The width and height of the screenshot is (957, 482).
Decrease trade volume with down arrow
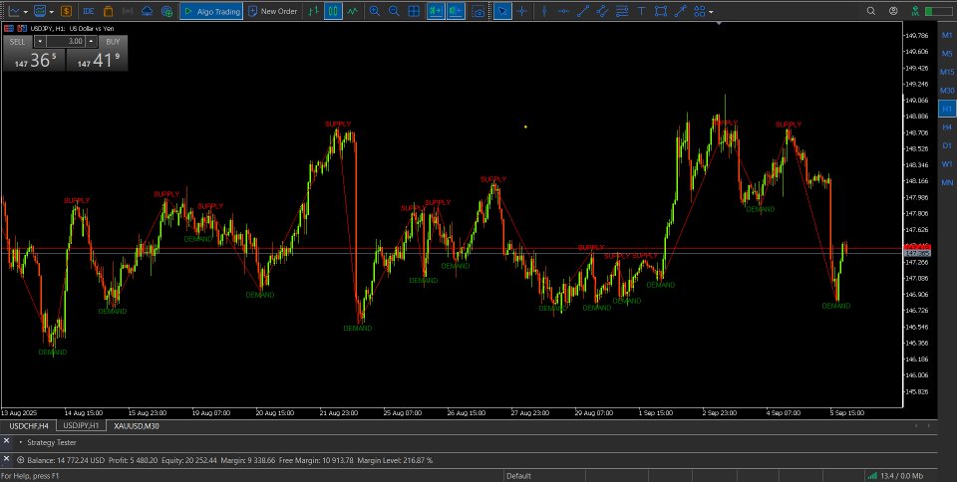(x=40, y=42)
